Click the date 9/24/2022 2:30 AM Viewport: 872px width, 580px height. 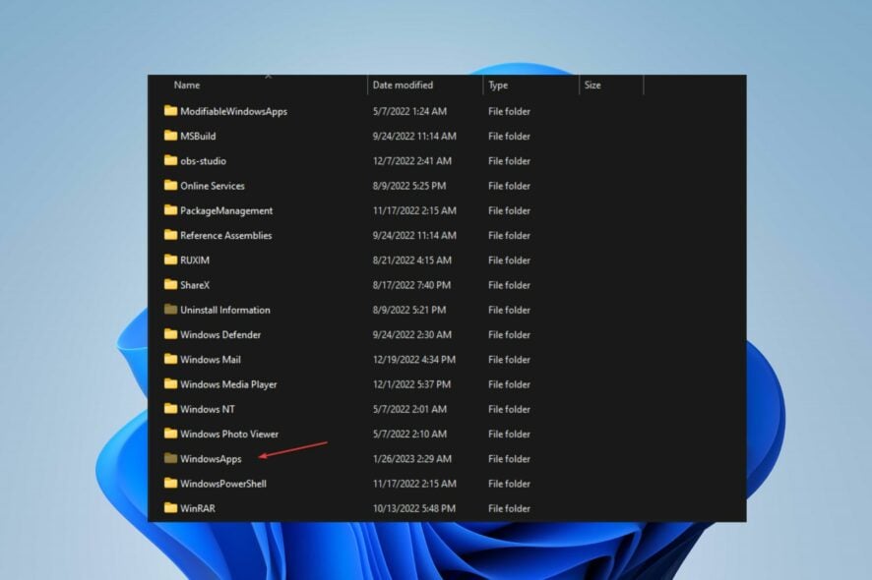tap(412, 334)
